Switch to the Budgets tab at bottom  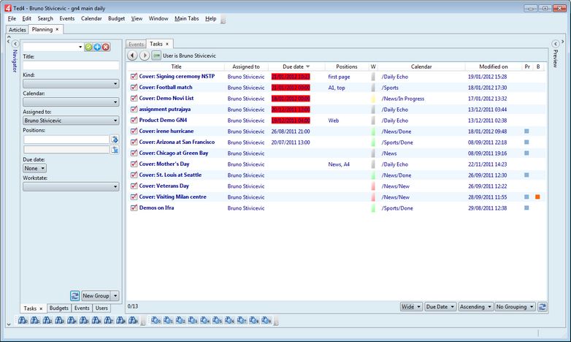click(x=58, y=308)
